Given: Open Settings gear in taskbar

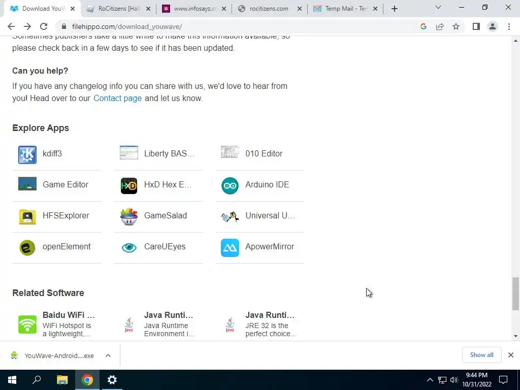Looking at the screenshot, I should click(x=112, y=380).
